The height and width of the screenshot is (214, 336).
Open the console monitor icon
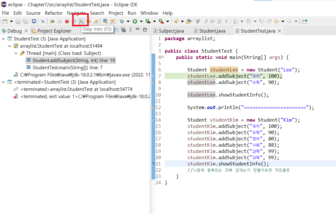point(34,21)
